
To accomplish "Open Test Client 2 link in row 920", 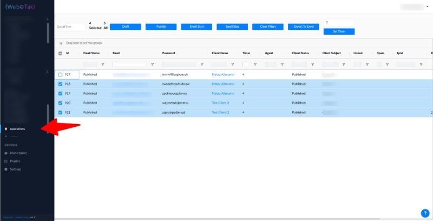I will 220,103.
